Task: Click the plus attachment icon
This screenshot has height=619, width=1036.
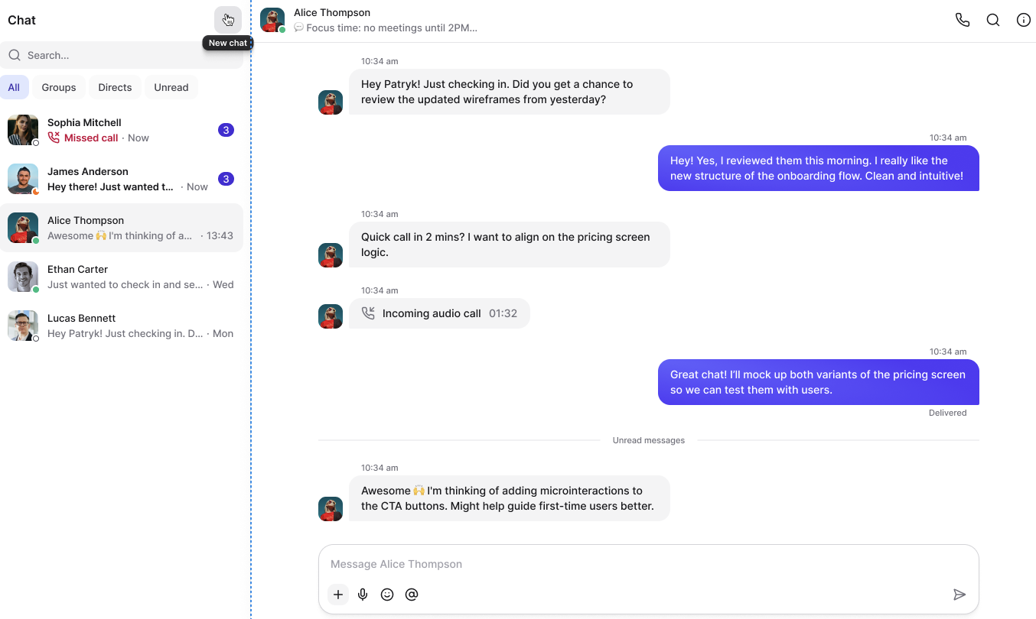Action: tap(338, 595)
